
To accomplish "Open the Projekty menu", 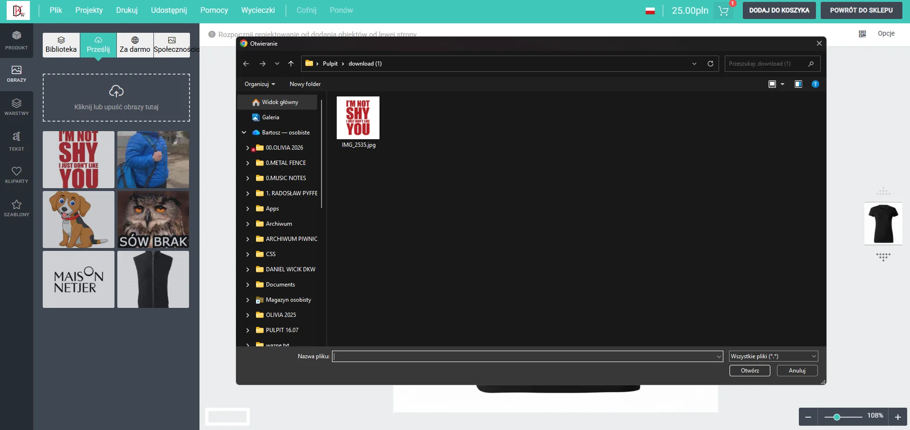I will click(89, 10).
